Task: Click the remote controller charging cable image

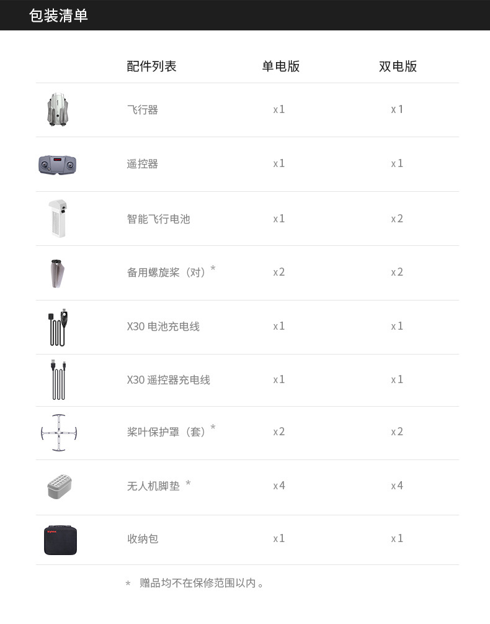Action: (58, 379)
